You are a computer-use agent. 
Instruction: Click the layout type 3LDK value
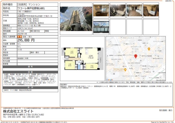pos(25,28)
